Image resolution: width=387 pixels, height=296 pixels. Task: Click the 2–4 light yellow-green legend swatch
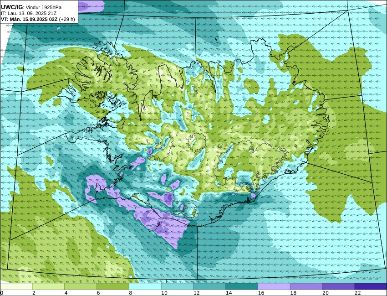[x=48, y=286]
